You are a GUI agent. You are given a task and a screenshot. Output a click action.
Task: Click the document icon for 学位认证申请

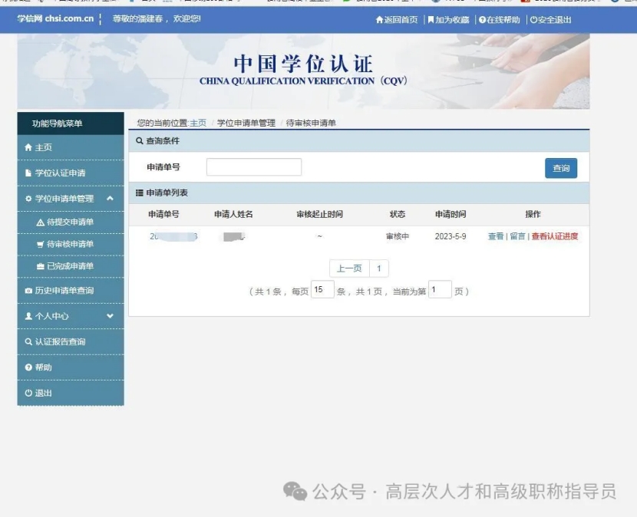click(28, 173)
